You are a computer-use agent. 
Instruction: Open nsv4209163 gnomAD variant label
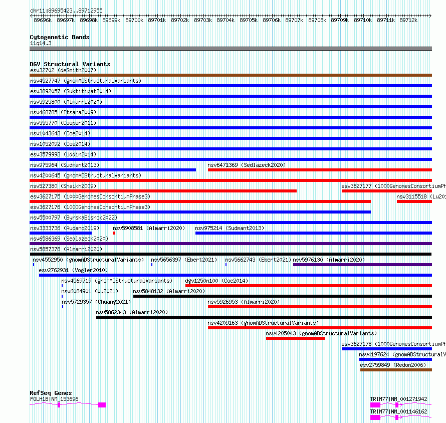pyautogui.click(x=263, y=323)
